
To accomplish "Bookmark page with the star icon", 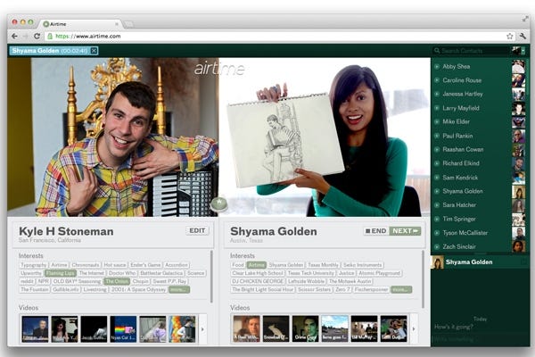I will click(x=509, y=37).
